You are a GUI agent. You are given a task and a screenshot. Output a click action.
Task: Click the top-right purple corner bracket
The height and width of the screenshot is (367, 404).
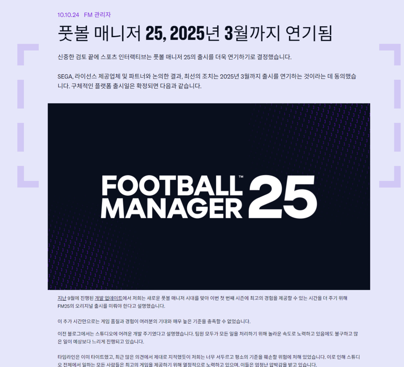[x=390, y=55]
